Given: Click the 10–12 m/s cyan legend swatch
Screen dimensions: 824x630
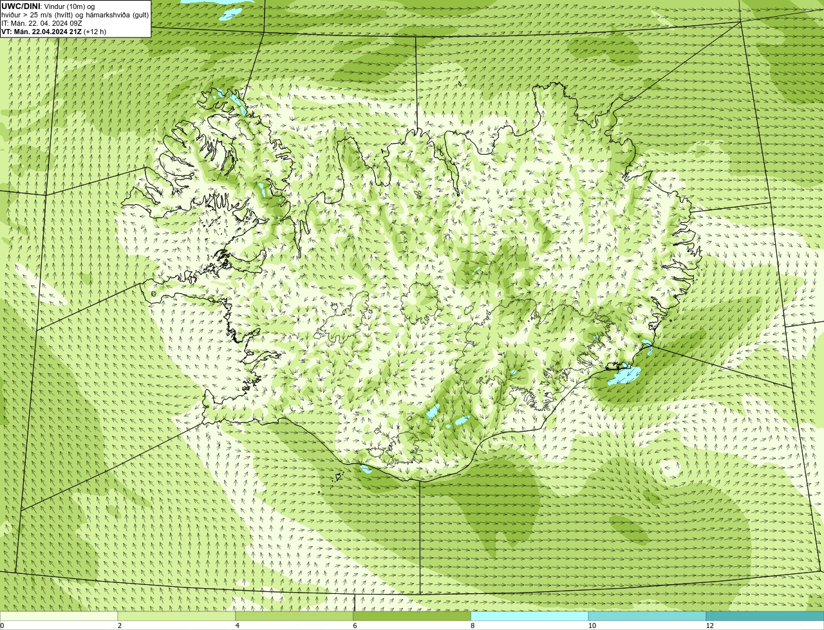Looking at the screenshot, I should coord(647,616).
